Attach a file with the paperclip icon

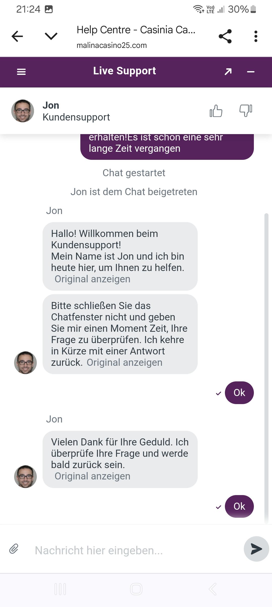coord(14,549)
